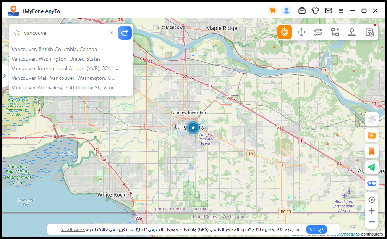Select Teleport Mode target icon

tap(285, 32)
